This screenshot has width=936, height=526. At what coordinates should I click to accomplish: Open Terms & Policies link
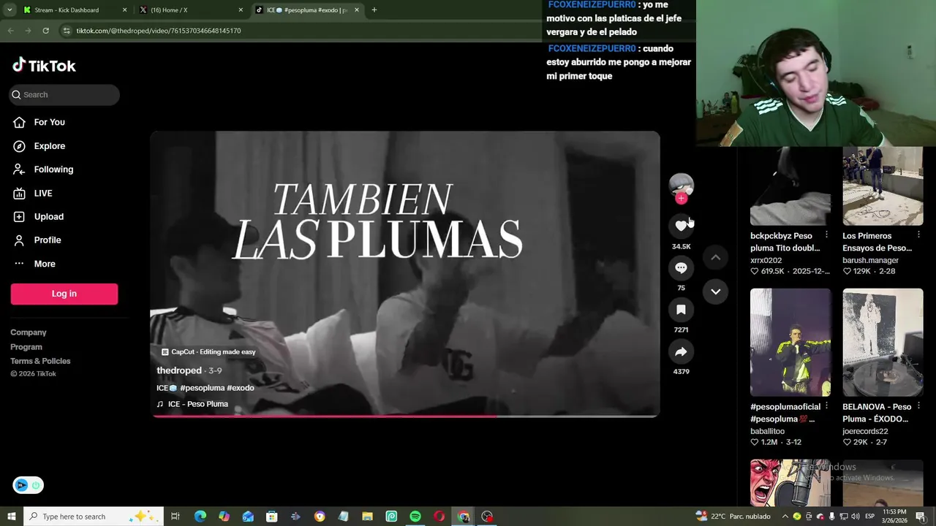40,361
